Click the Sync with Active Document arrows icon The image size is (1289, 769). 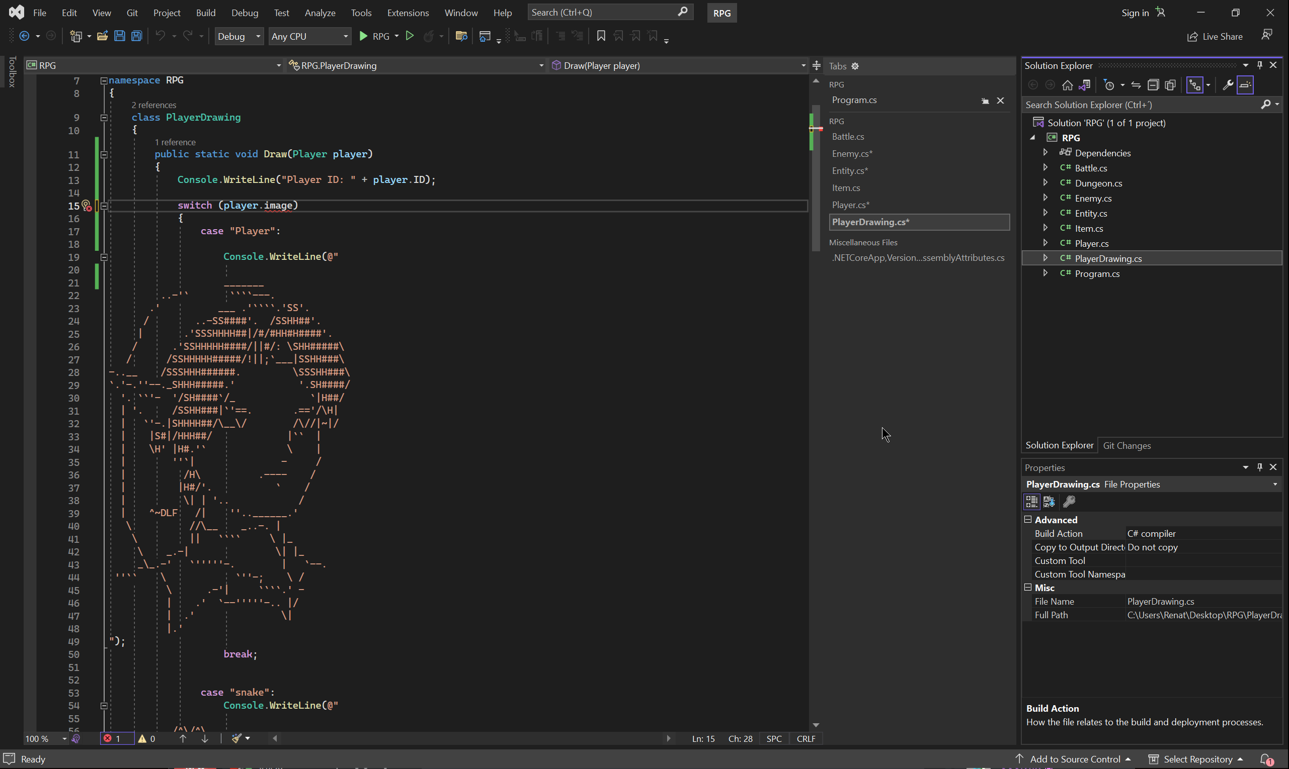click(x=1136, y=85)
